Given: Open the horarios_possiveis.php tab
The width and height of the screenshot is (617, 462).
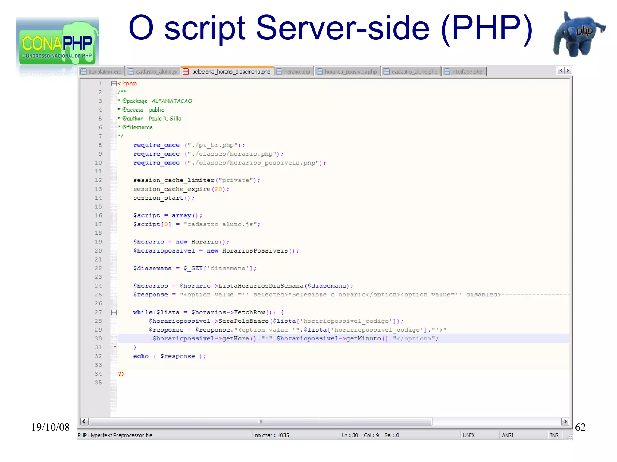Looking at the screenshot, I should [347, 71].
